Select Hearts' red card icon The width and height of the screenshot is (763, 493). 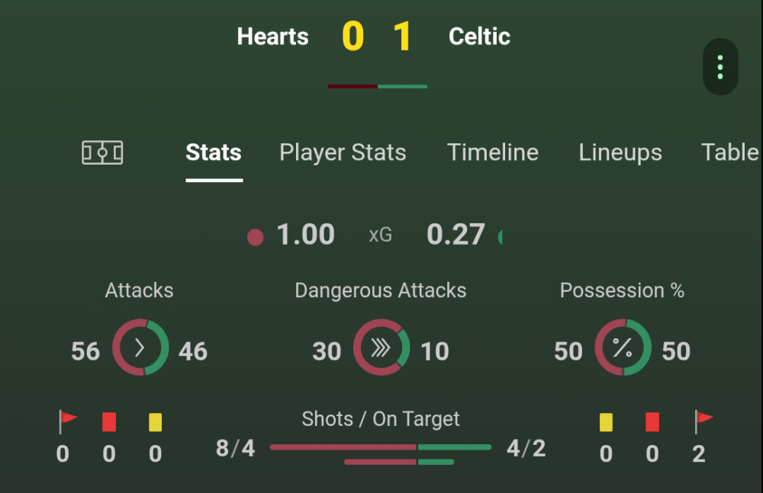coord(108,421)
